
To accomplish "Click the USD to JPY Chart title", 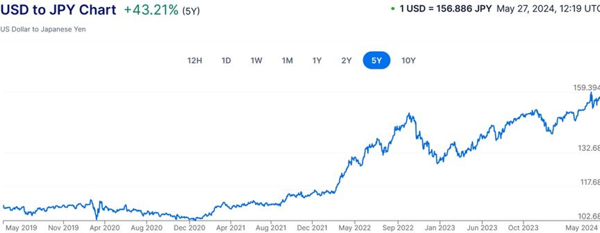I will click(58, 9).
